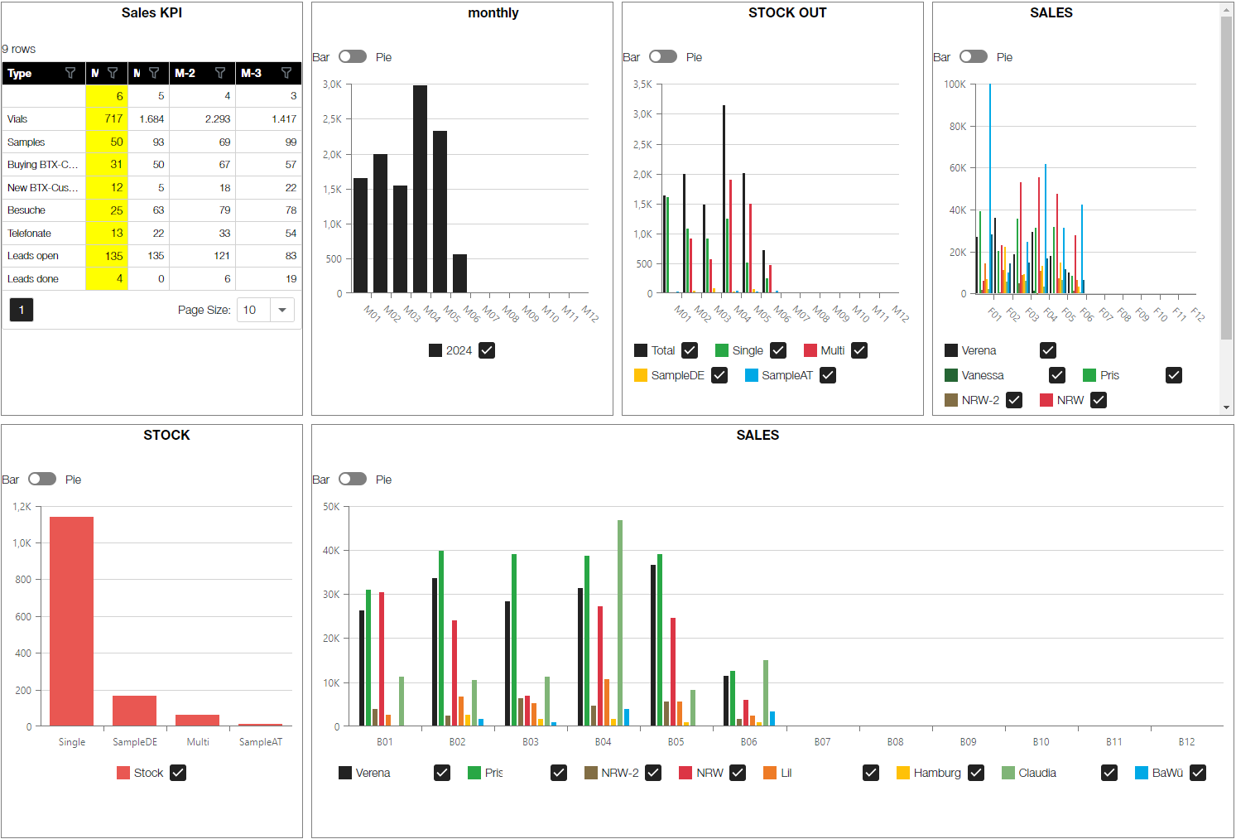Switch monthly chart Bar/Pie toggle
This screenshot has width=1236, height=839.
(353, 56)
